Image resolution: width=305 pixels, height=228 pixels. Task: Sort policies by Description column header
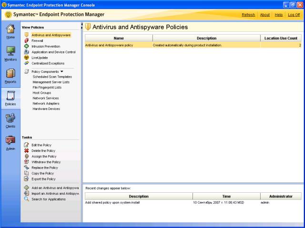206,38
